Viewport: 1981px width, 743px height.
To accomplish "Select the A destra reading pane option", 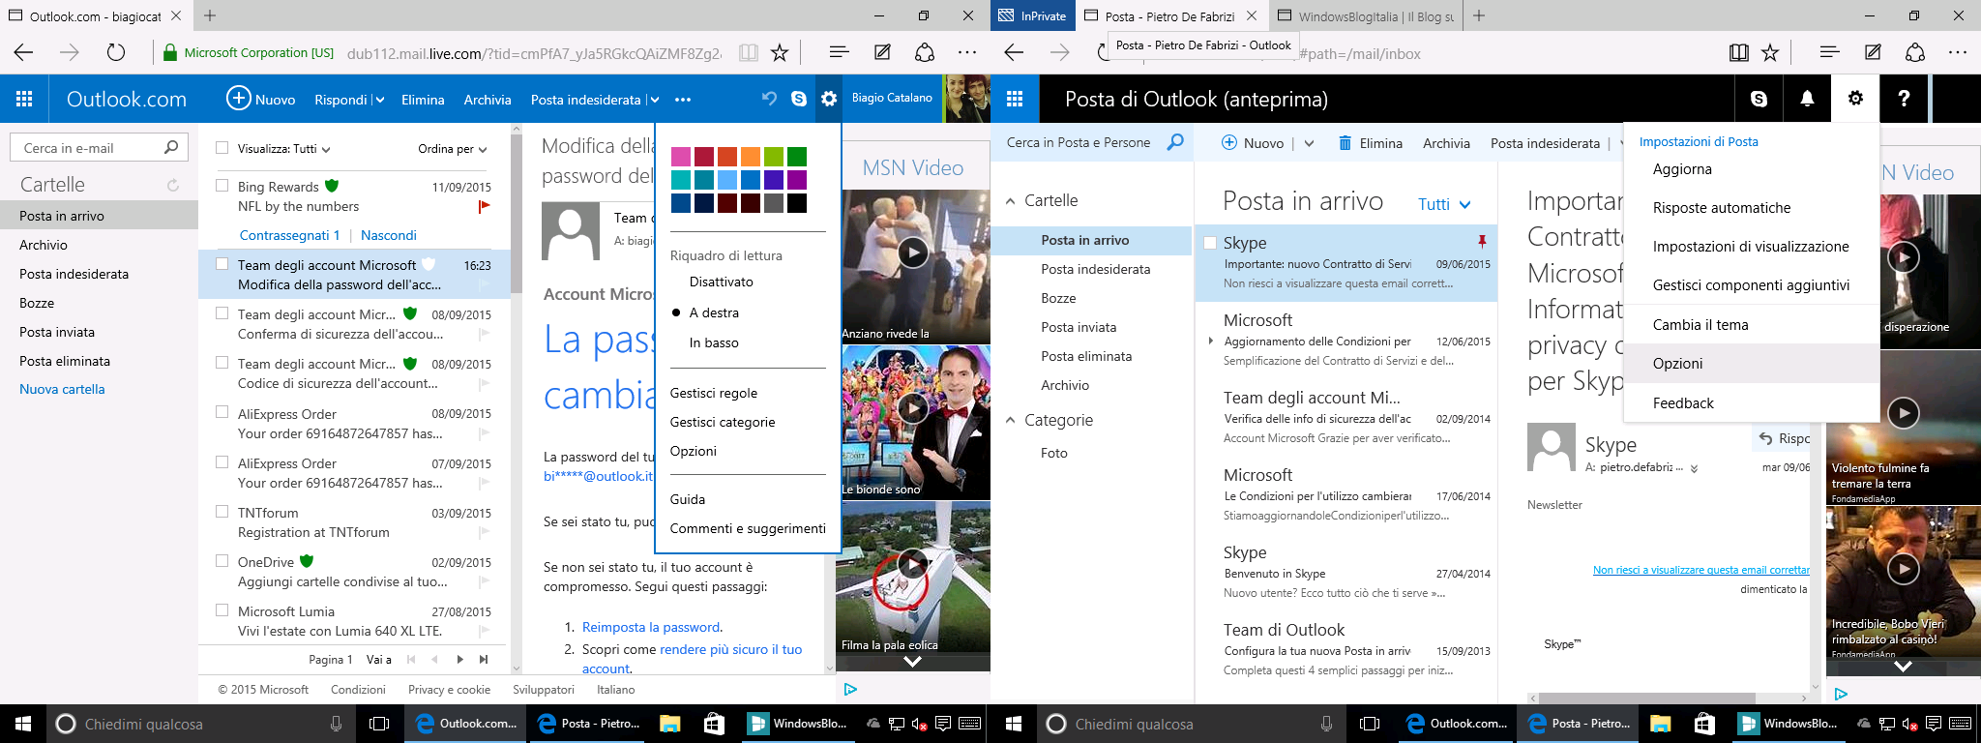I will 714,312.
